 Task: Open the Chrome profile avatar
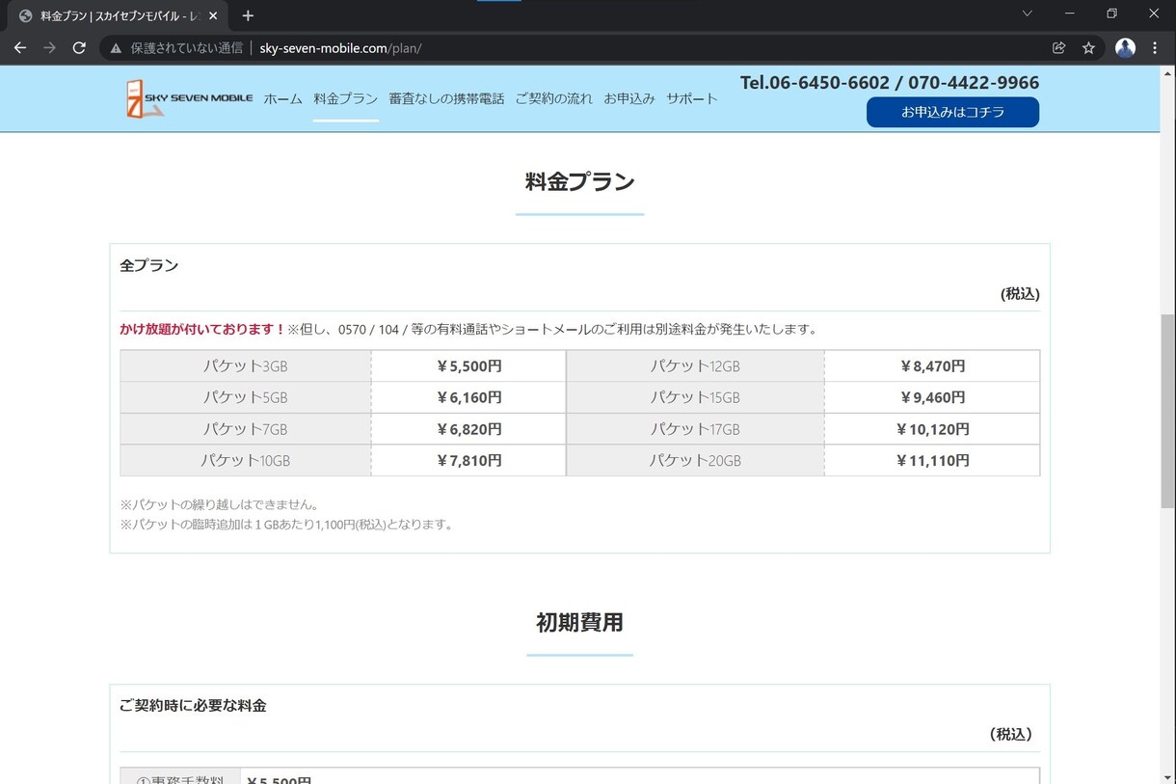click(x=1125, y=47)
